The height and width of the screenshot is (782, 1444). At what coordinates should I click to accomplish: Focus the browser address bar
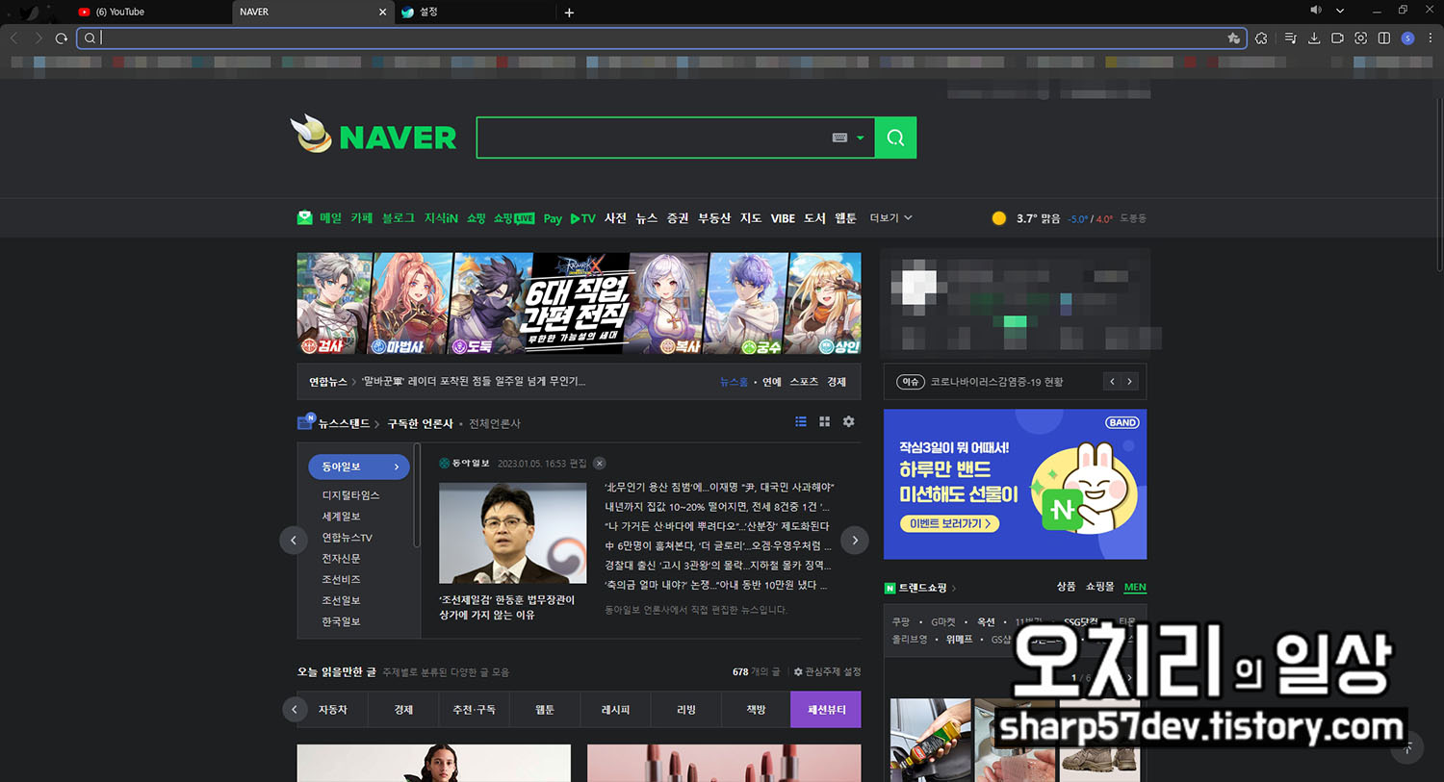[659, 38]
